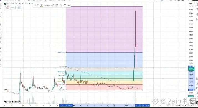This screenshot has width=198, height=108.
Task: Open Fib drawing settings gear icon
Action: (x=53, y=5)
